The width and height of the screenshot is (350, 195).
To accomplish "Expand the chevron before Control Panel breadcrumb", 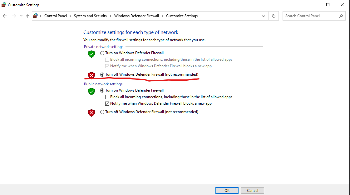I will click(x=41, y=16).
